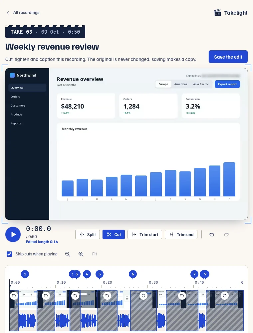Click the Edited length 0:16 text
The height and width of the screenshot is (333, 253).
(x=42, y=242)
